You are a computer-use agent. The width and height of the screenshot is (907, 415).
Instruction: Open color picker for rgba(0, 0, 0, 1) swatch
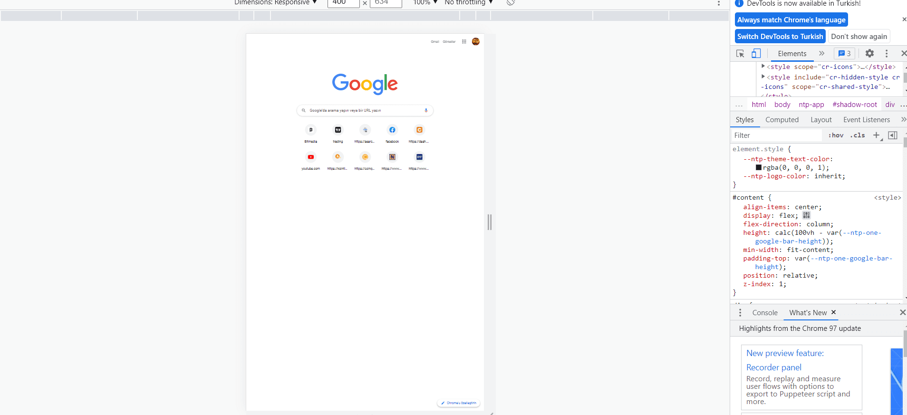click(759, 167)
